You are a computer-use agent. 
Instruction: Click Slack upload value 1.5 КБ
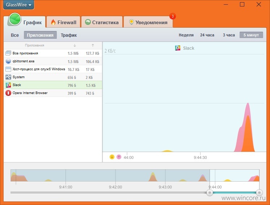click(x=90, y=85)
